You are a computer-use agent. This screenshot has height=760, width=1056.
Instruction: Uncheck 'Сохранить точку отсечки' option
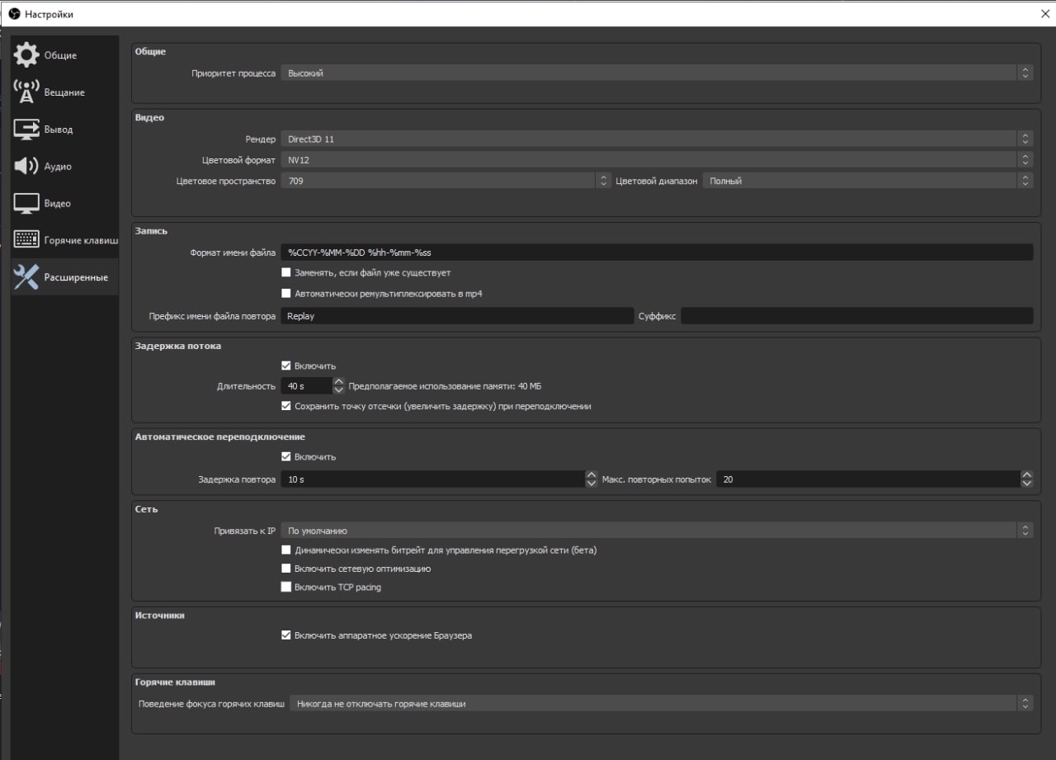[286, 406]
